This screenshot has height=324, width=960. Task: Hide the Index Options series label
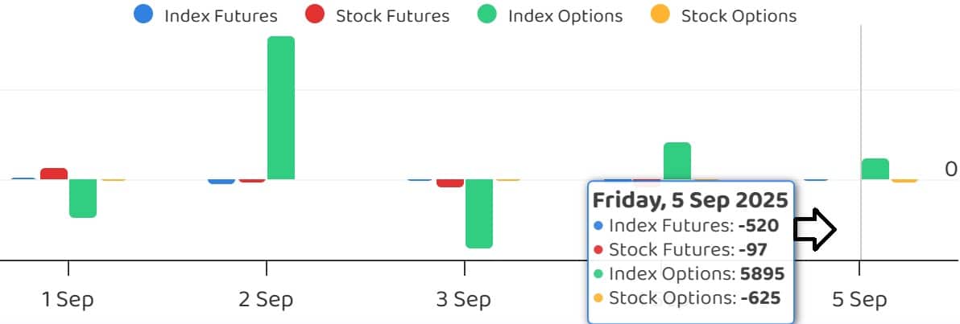click(x=565, y=15)
